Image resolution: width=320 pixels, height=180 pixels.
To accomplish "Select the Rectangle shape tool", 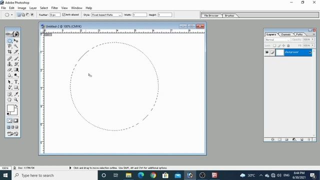I will click(16, 87).
